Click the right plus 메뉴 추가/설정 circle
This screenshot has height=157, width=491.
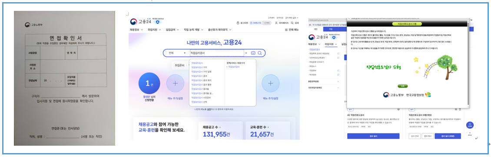coord(271,84)
